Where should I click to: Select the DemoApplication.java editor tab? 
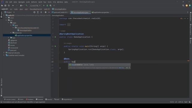click(81, 12)
